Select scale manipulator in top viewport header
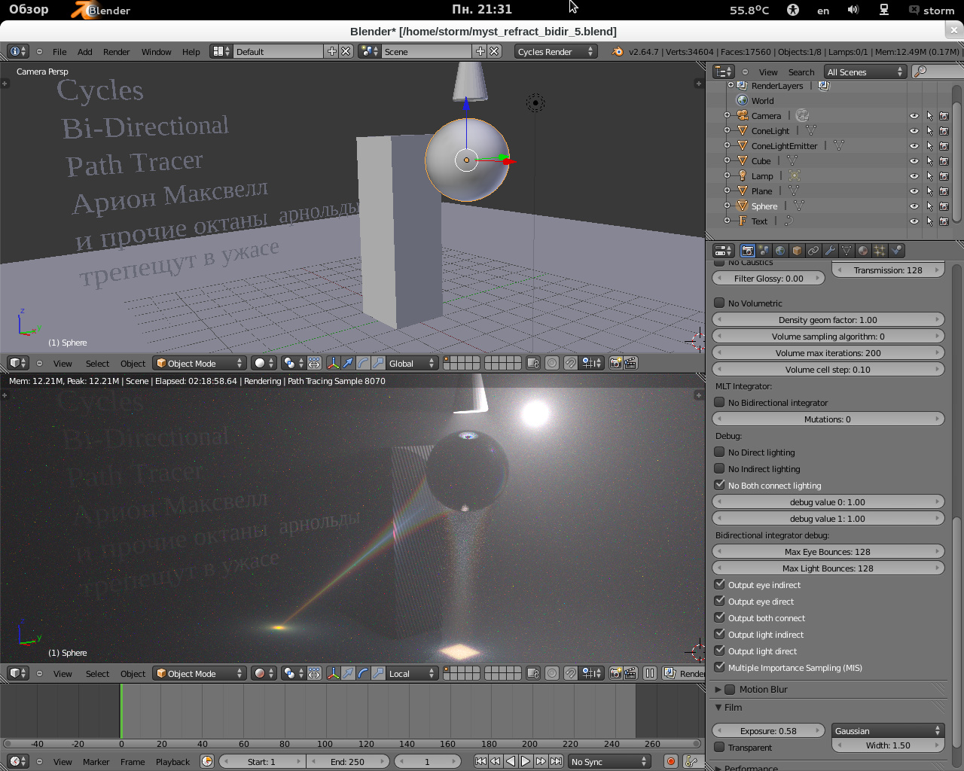The image size is (964, 771). (x=378, y=363)
